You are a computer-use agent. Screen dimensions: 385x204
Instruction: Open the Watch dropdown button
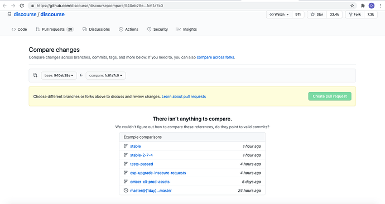coord(279,14)
